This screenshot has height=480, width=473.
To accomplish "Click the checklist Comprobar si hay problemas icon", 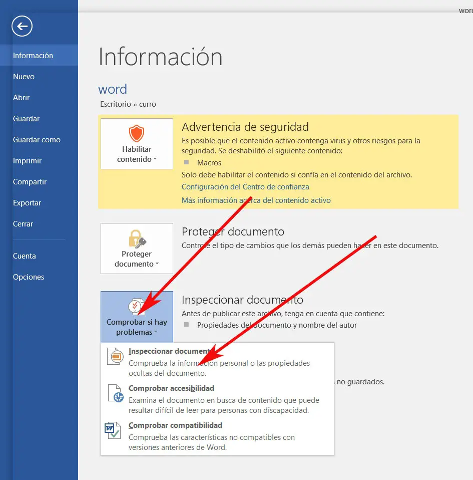I will point(136,307).
